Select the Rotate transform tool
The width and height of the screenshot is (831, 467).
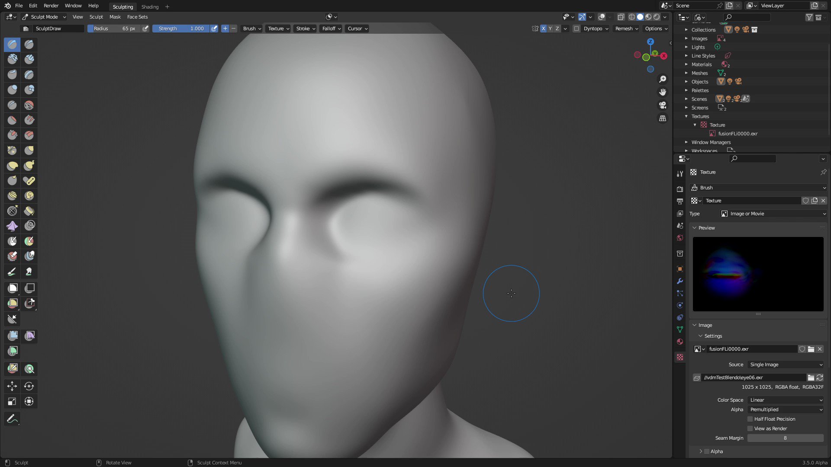pos(29,386)
